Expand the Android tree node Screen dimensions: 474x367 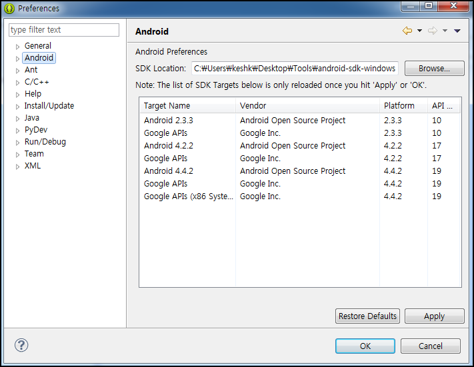(17, 59)
